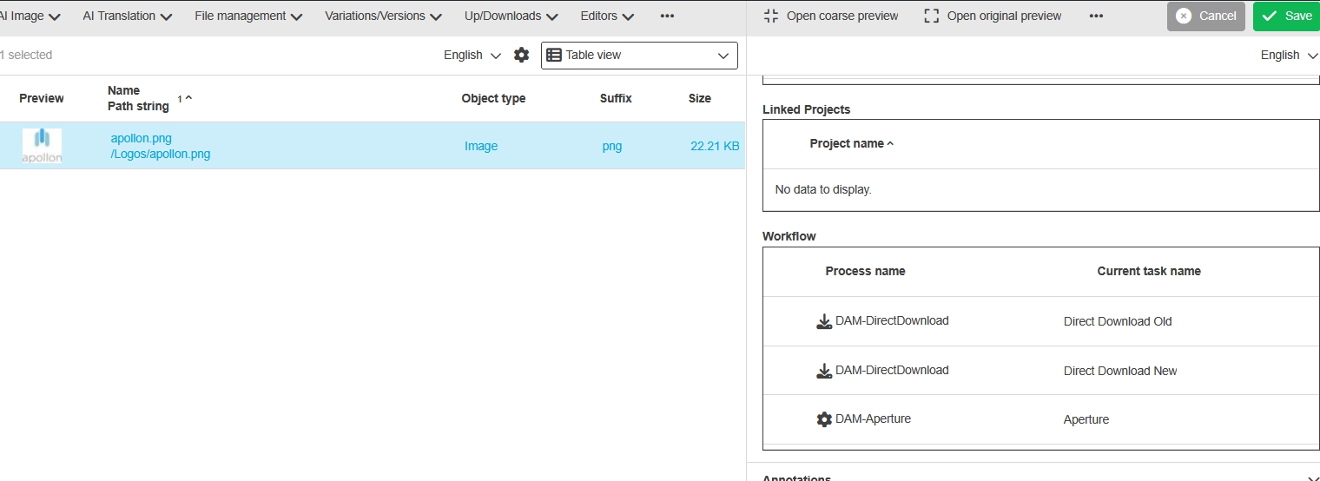Show more toolbar options next to Editors
Viewport: 1320px width, 481px height.
tap(667, 16)
